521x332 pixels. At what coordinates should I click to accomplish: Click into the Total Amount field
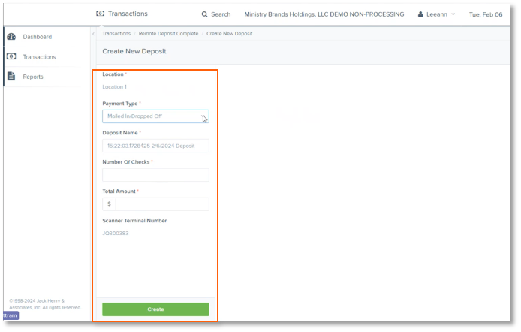click(x=161, y=204)
